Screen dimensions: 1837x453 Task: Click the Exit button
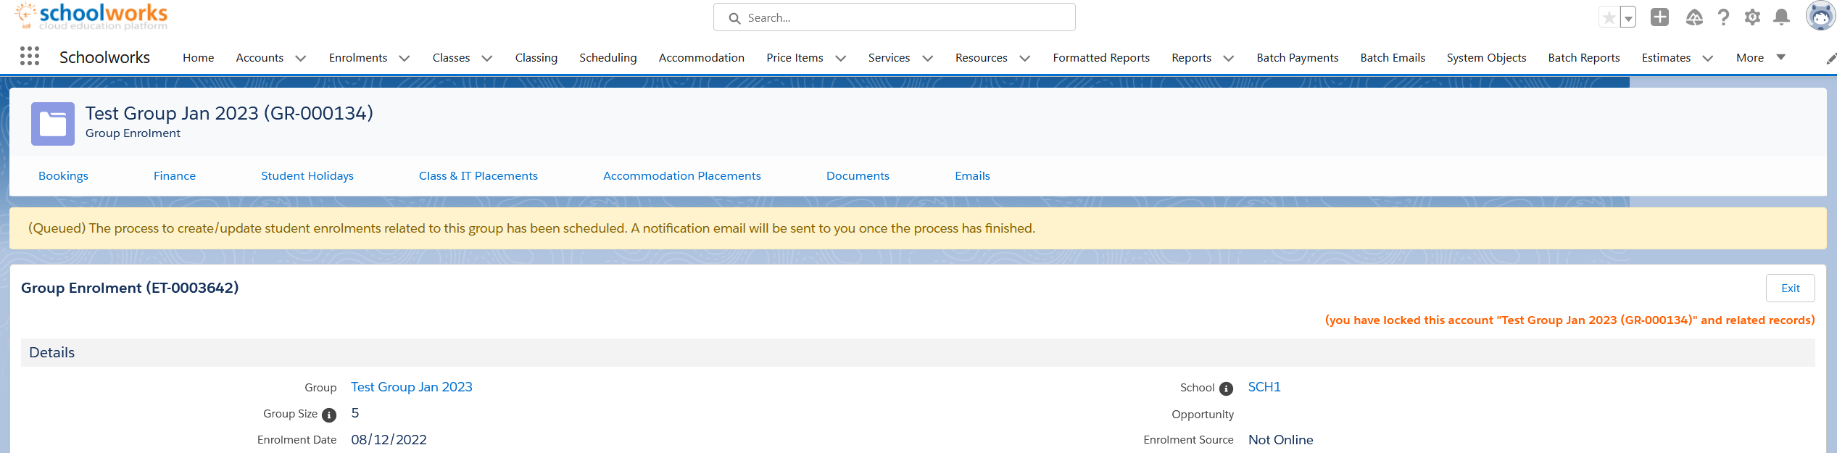point(1790,288)
